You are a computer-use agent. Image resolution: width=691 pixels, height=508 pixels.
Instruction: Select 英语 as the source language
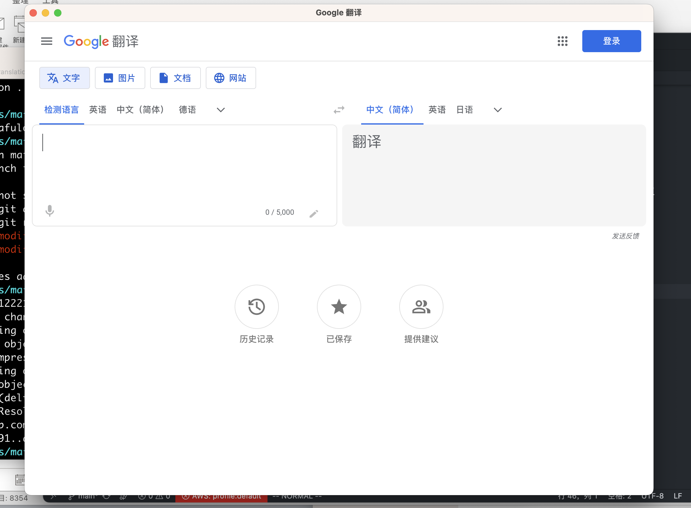pyautogui.click(x=98, y=110)
